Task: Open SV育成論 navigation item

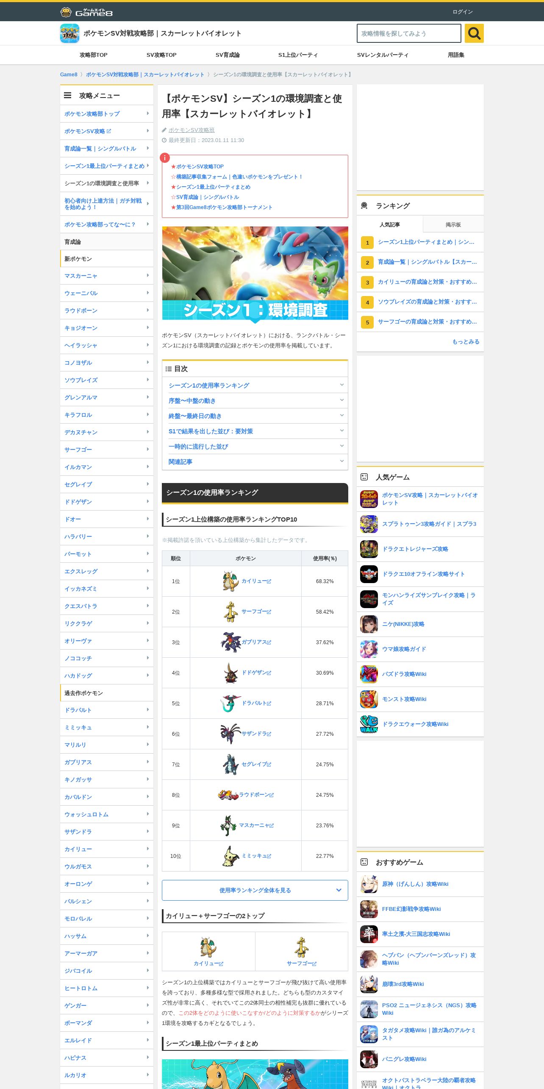Action: 228,55
